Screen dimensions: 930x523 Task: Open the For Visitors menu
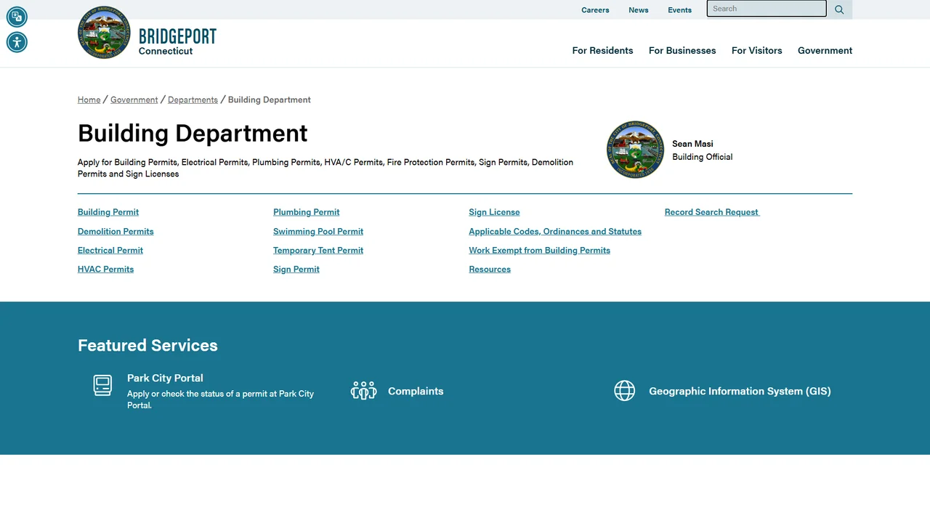(756, 50)
